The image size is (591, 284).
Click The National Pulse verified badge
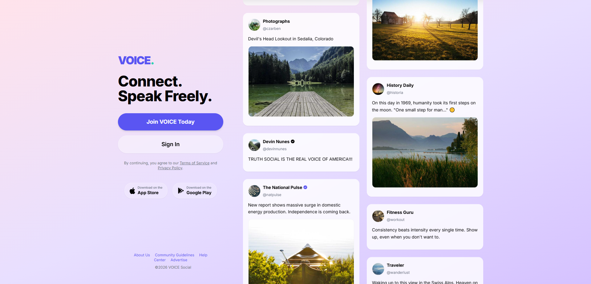(306, 187)
